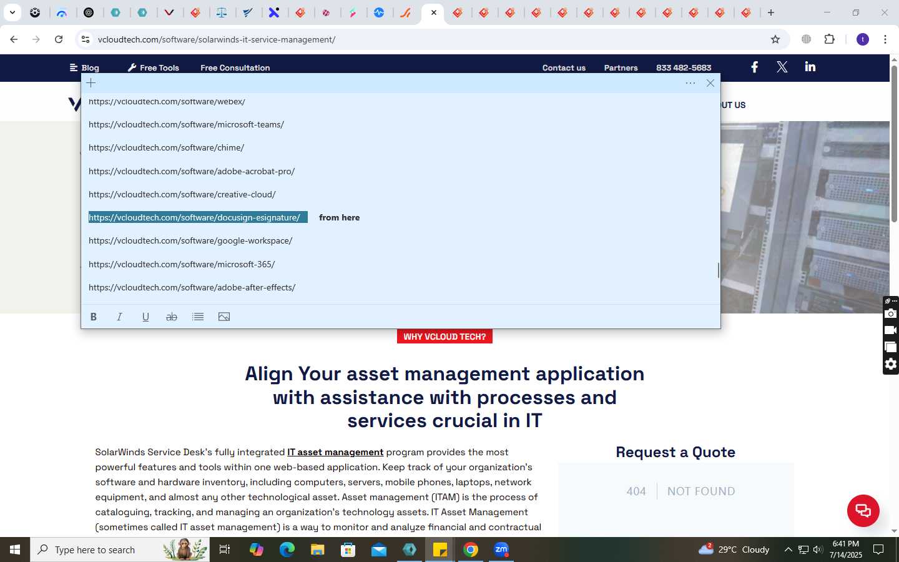899x562 pixels.
Task: Go back to previous page
Action: click(14, 39)
